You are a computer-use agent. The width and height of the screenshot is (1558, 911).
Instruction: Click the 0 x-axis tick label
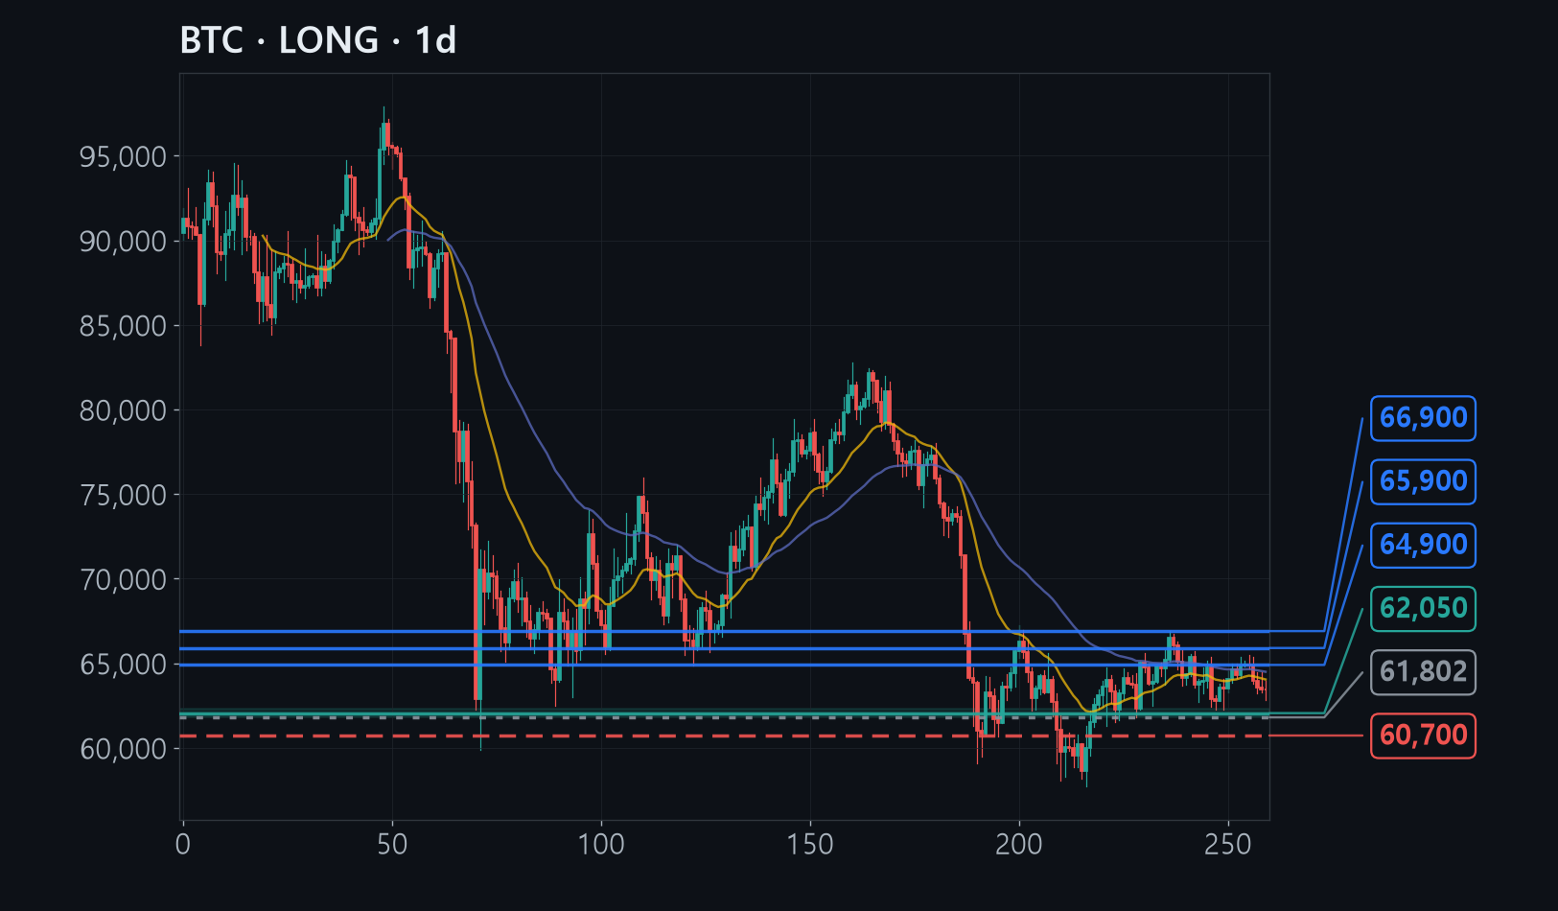point(183,844)
